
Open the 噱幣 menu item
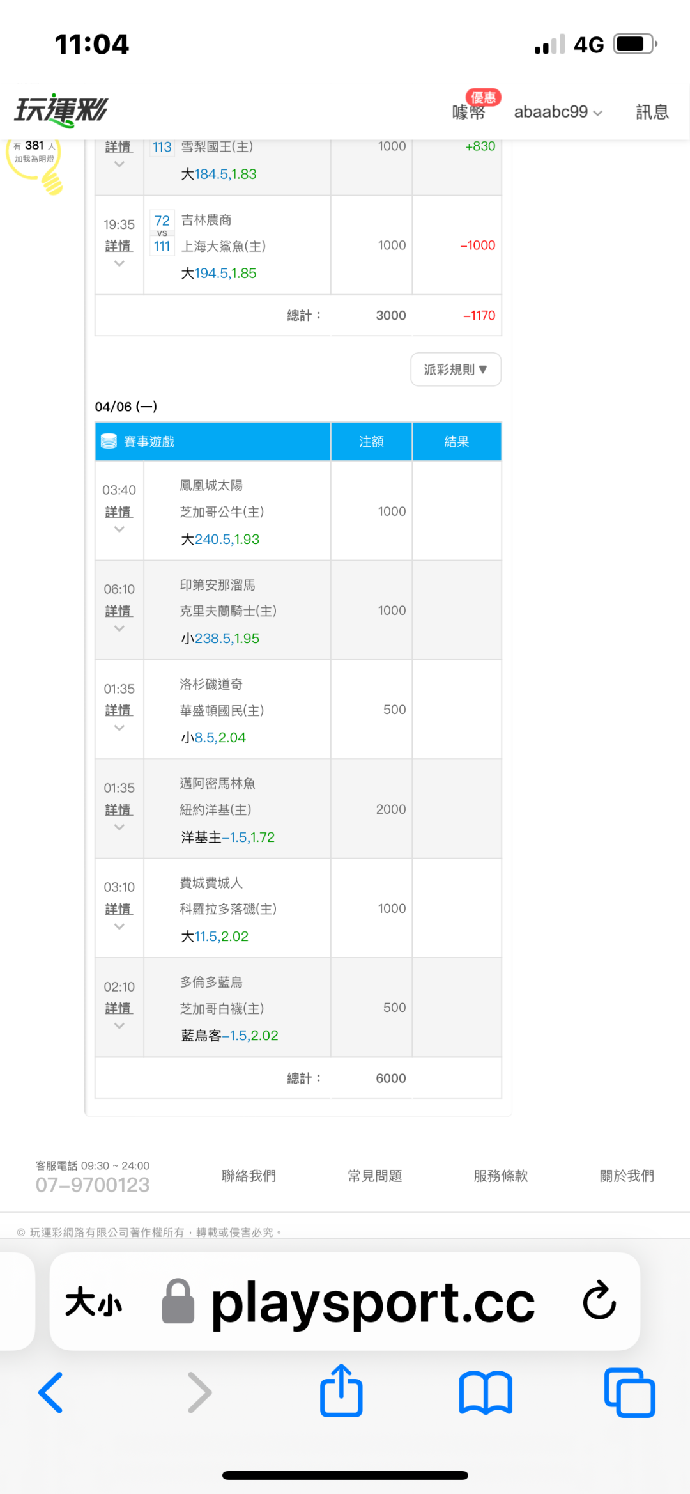pyautogui.click(x=468, y=113)
